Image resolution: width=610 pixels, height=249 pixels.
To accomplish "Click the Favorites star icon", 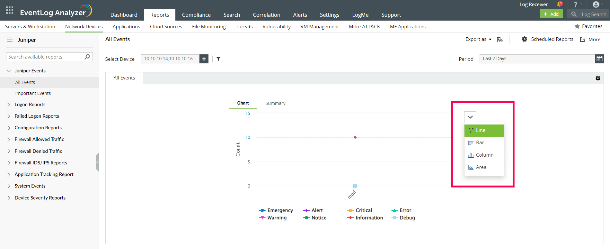I will 577,26.
